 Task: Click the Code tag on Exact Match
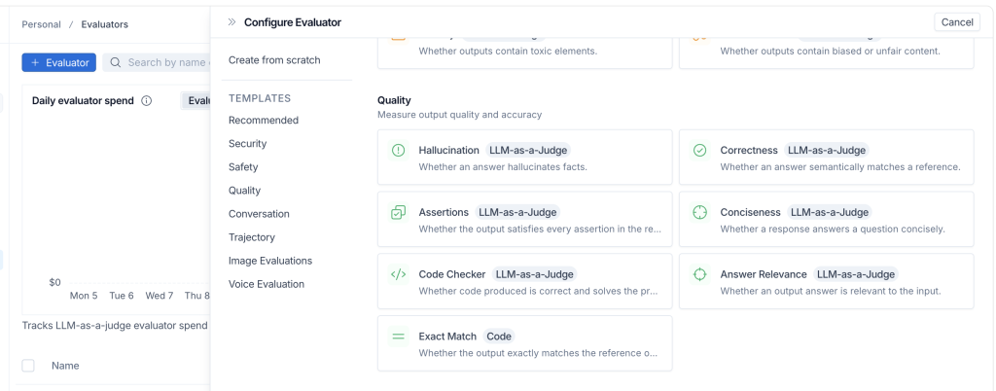[x=499, y=337]
